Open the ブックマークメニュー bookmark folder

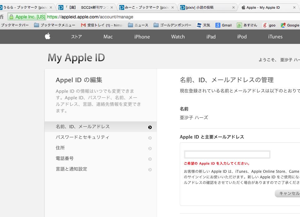(x=55, y=25)
